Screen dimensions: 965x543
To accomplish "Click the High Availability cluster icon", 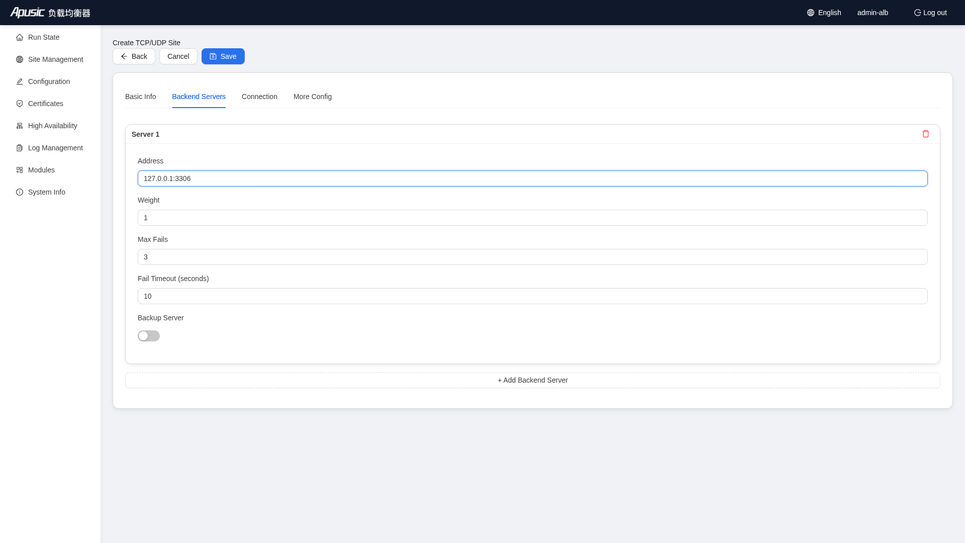I will (20, 126).
